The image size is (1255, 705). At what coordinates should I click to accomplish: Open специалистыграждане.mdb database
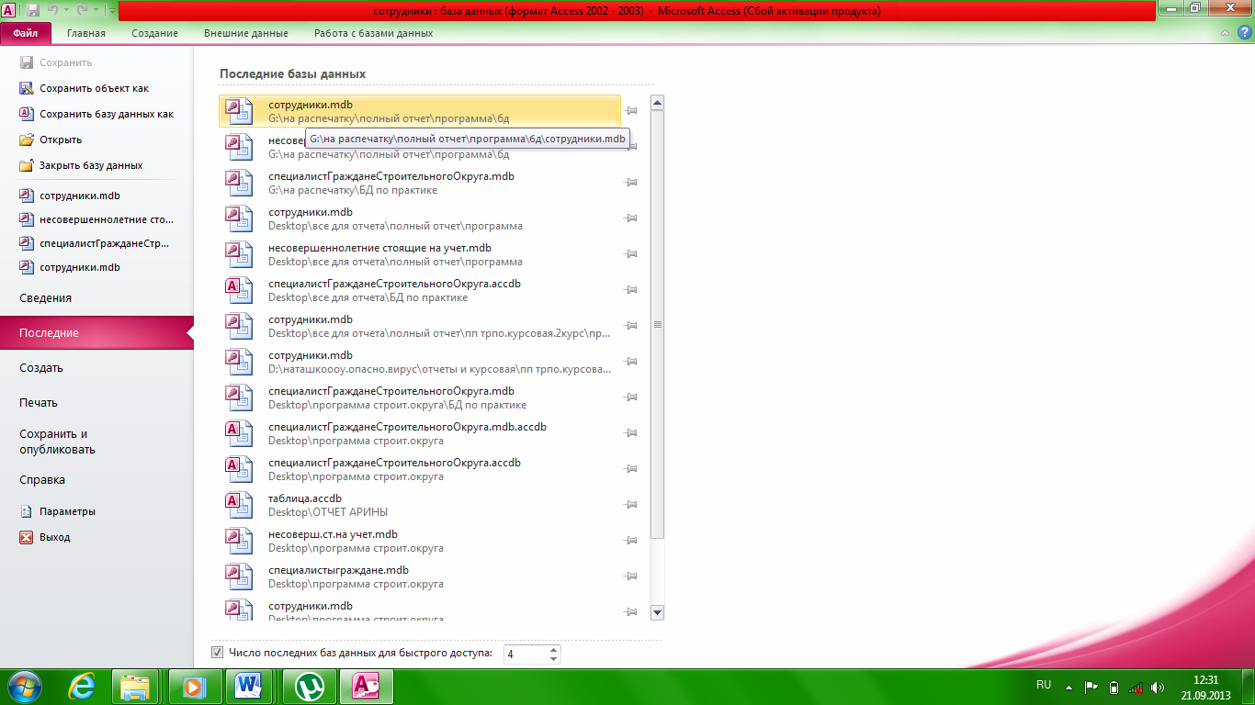click(x=420, y=576)
